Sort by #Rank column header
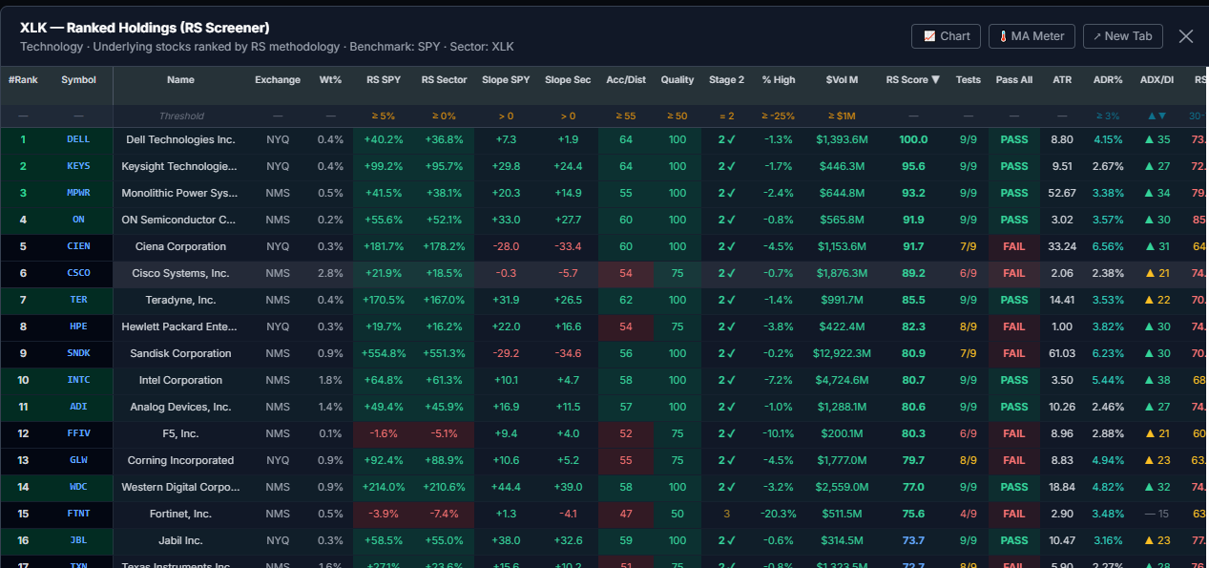Image resolution: width=1209 pixels, height=568 pixels. [23, 80]
